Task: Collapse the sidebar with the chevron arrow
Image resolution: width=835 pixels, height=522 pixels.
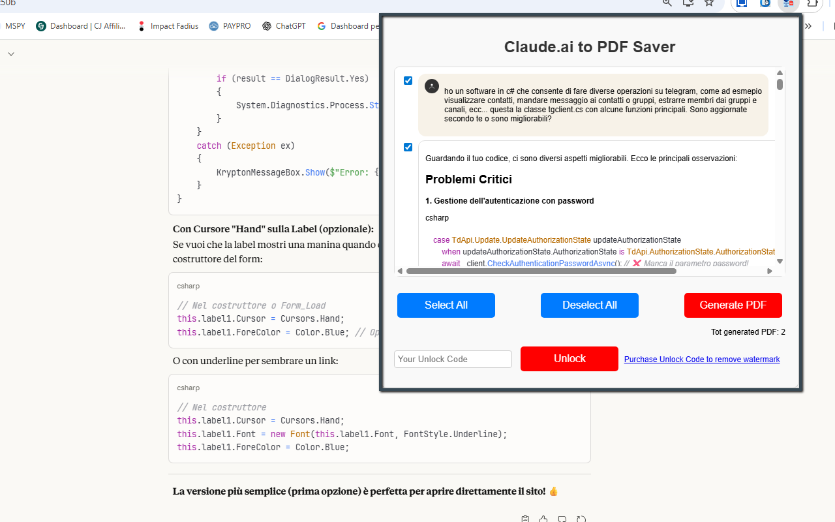Action: (x=10, y=54)
